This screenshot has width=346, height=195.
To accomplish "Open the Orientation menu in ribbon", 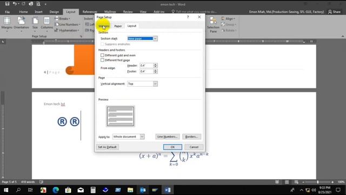I will [21, 24].
